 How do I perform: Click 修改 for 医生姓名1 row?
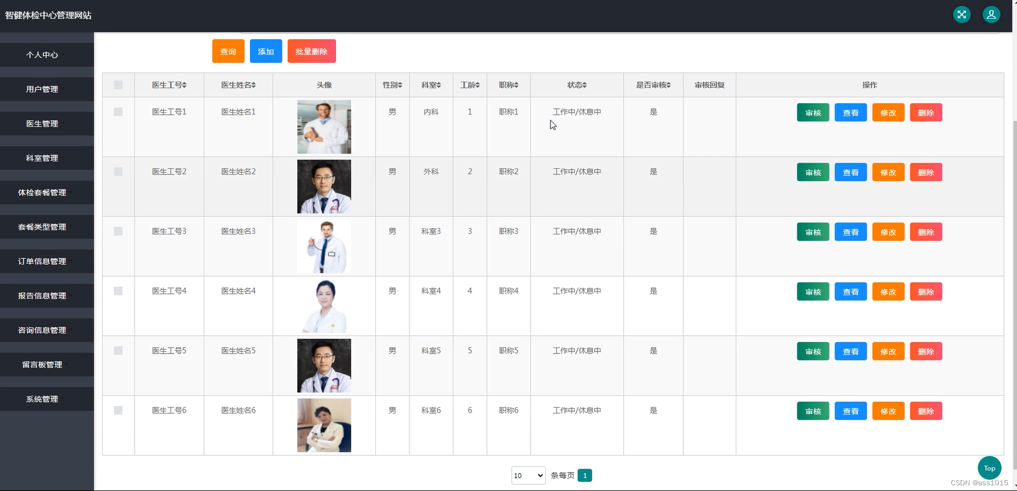(x=888, y=113)
